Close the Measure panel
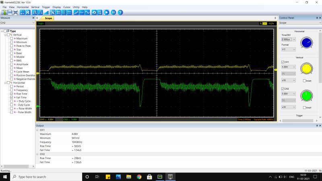This screenshot has width=322, height=181. point(33,18)
